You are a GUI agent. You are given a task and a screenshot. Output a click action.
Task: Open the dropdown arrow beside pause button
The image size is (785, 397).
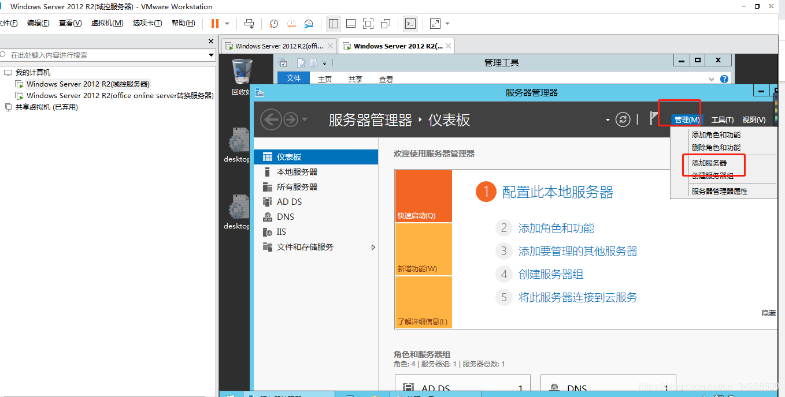point(227,24)
